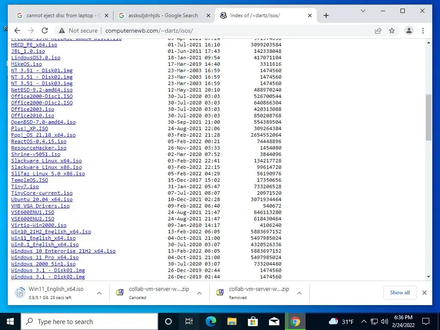Image resolution: width=440 pixels, height=330 pixels.
Task: Share this page via share icon
Action: pos(378,31)
